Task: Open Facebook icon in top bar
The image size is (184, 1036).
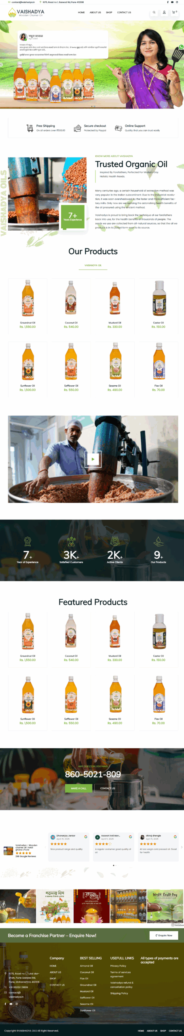Action: [x=168, y=2]
